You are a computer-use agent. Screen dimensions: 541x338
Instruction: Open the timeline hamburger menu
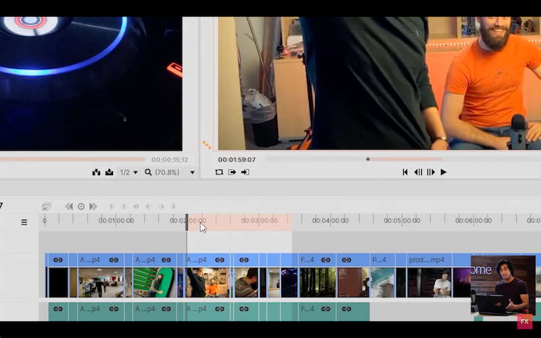[24, 222]
